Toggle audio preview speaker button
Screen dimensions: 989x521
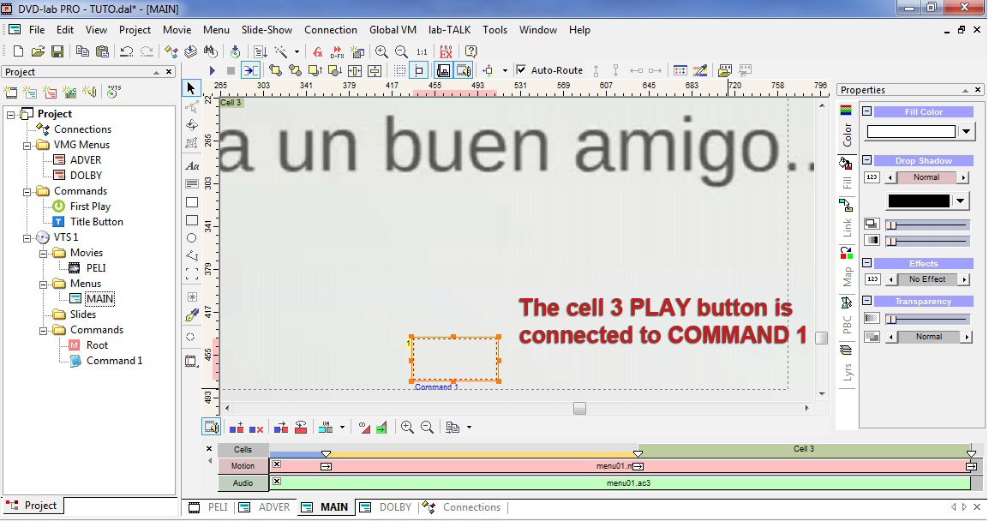[x=464, y=70]
